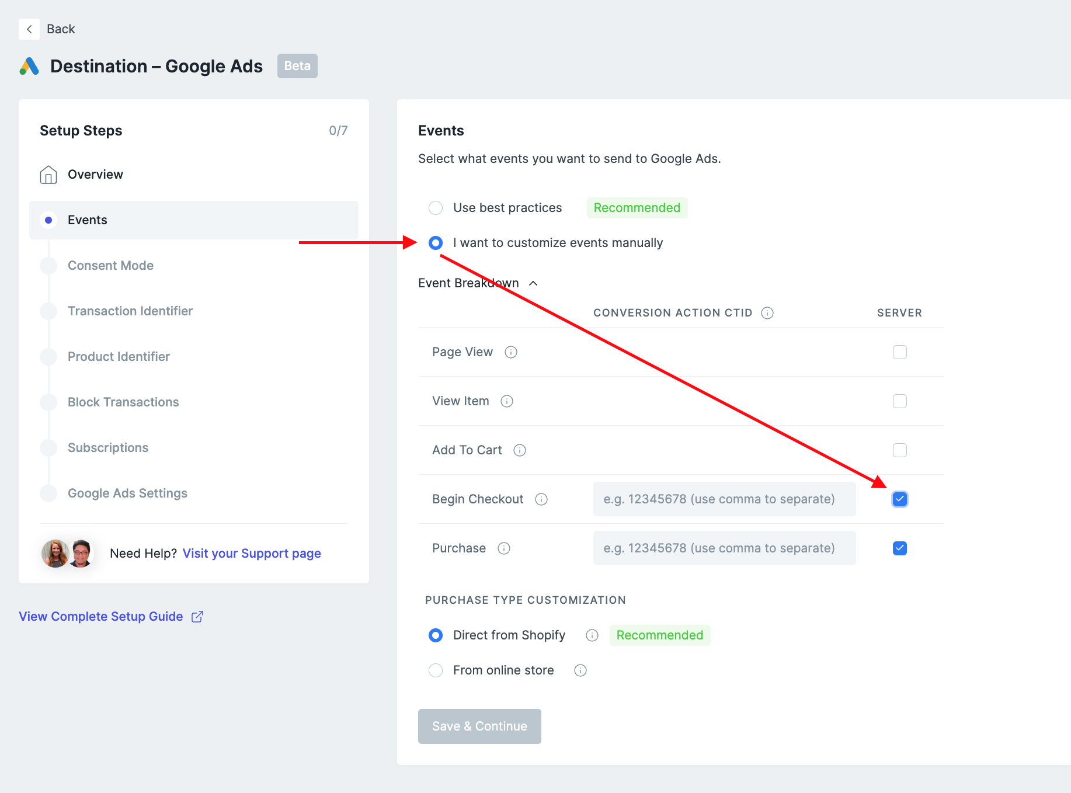Click the Back text link

pyautogui.click(x=61, y=29)
